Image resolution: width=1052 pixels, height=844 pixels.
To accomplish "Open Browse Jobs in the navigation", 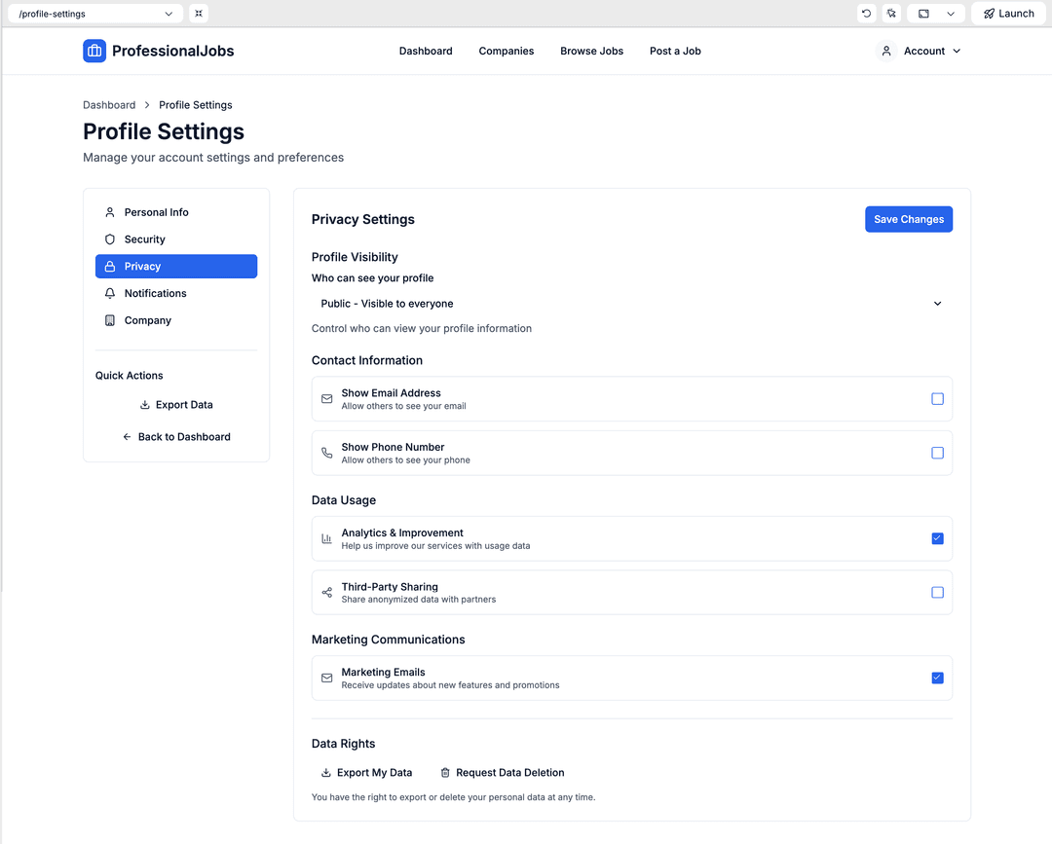I will [591, 51].
